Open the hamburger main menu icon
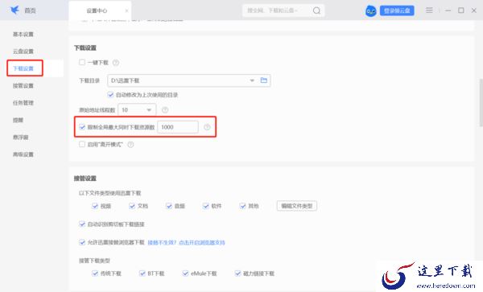 429,10
